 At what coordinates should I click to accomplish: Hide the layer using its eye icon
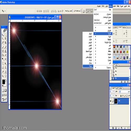coord(111,101)
